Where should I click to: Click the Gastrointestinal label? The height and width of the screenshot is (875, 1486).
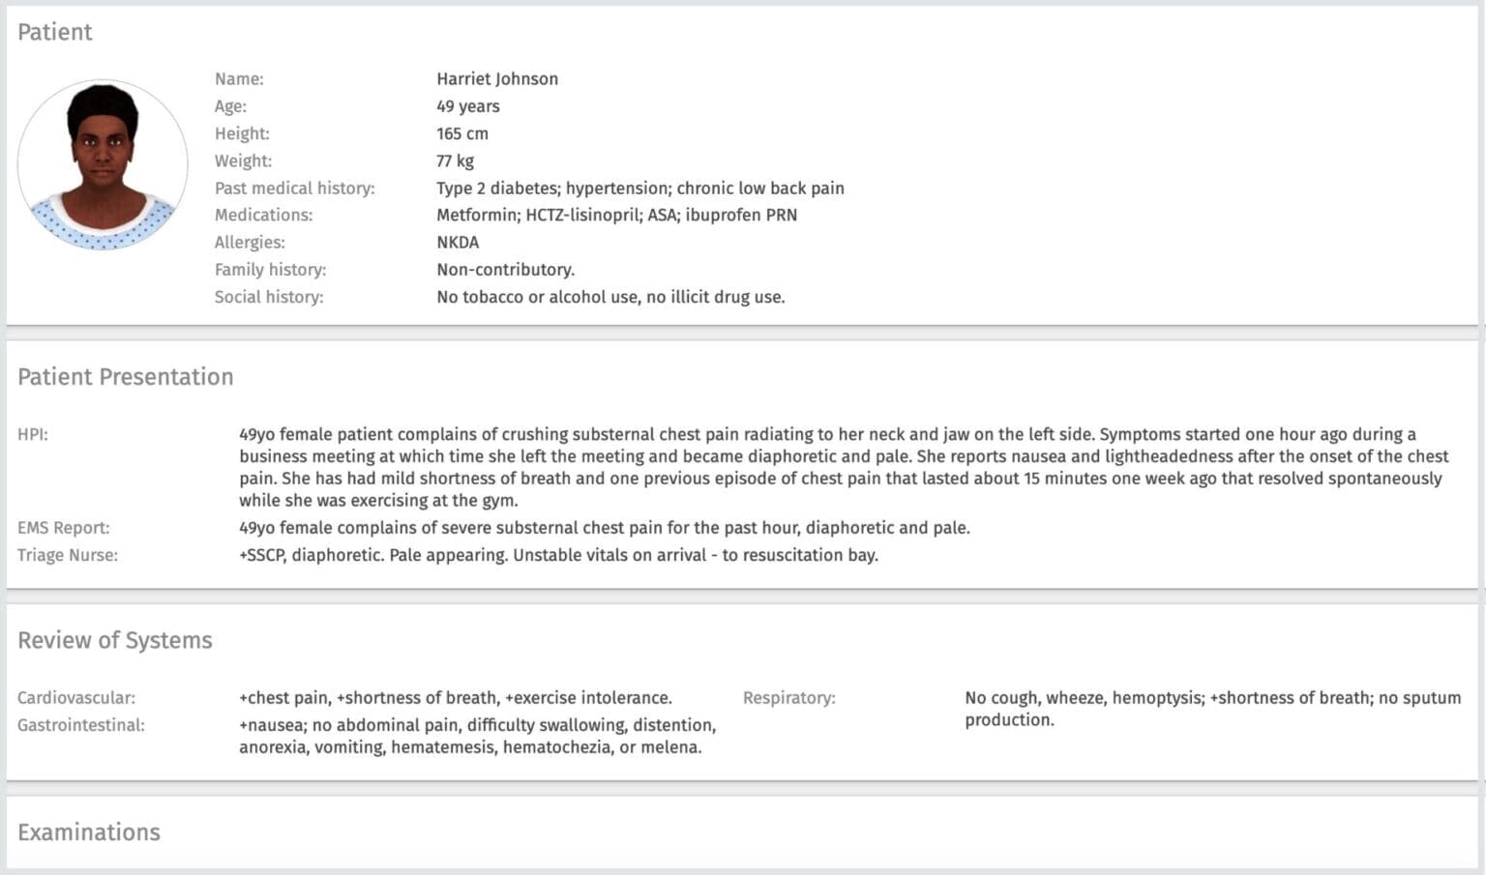(x=81, y=725)
